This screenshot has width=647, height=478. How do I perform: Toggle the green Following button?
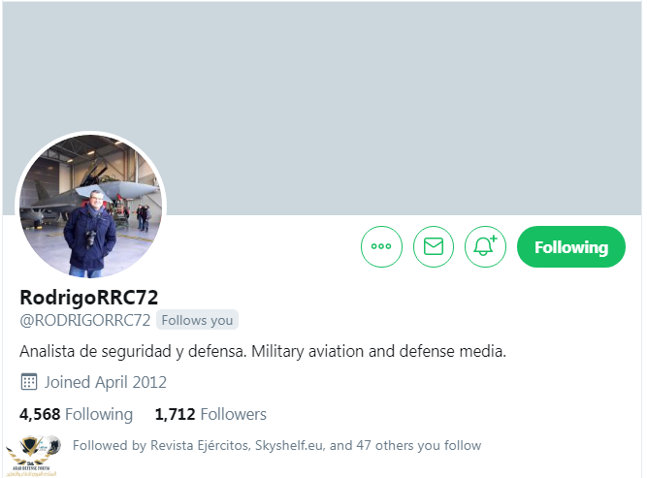(571, 247)
